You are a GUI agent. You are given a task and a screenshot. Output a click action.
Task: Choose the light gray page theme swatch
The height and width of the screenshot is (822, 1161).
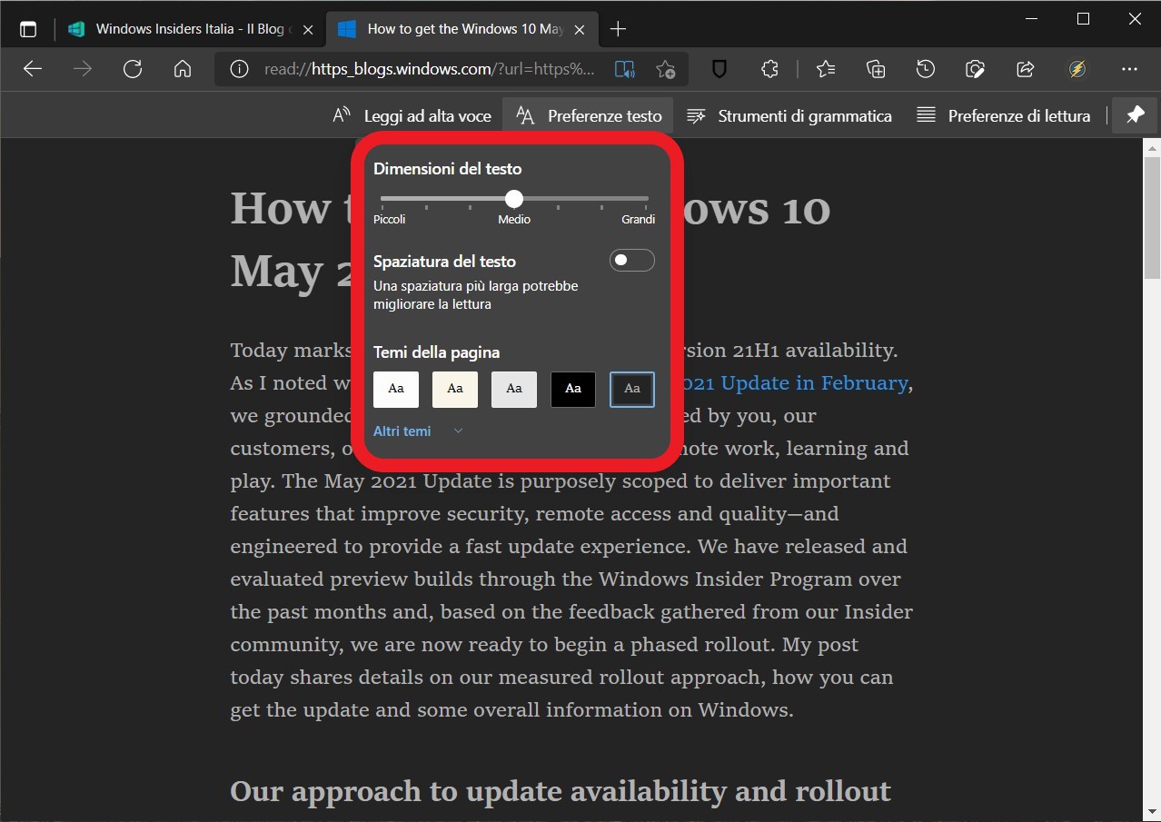click(514, 389)
